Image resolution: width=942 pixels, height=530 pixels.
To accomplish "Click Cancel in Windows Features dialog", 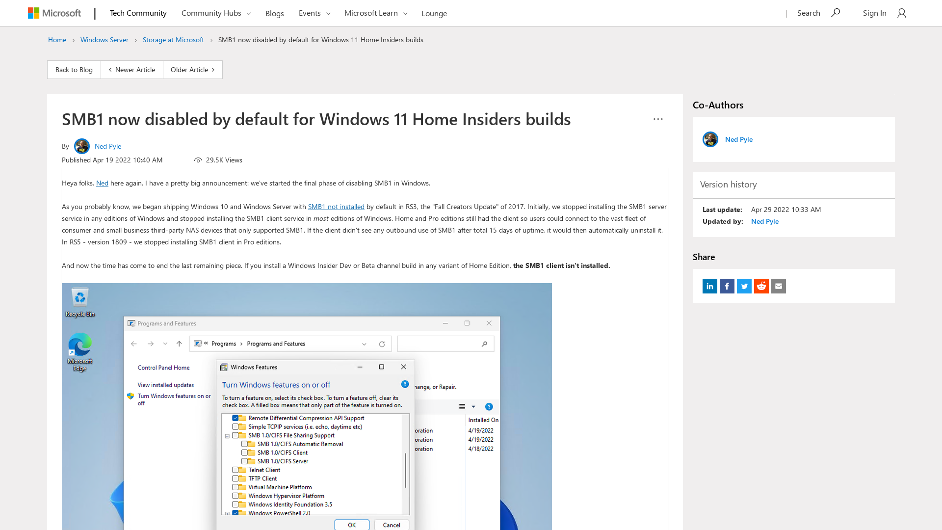I will click(x=392, y=525).
